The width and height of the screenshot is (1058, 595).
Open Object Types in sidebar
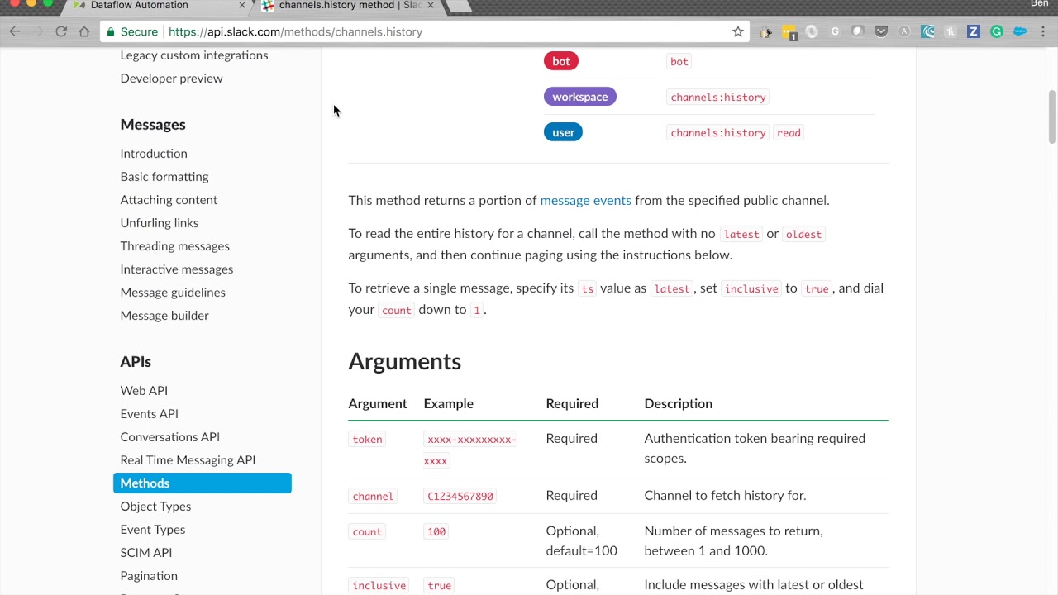[155, 507]
